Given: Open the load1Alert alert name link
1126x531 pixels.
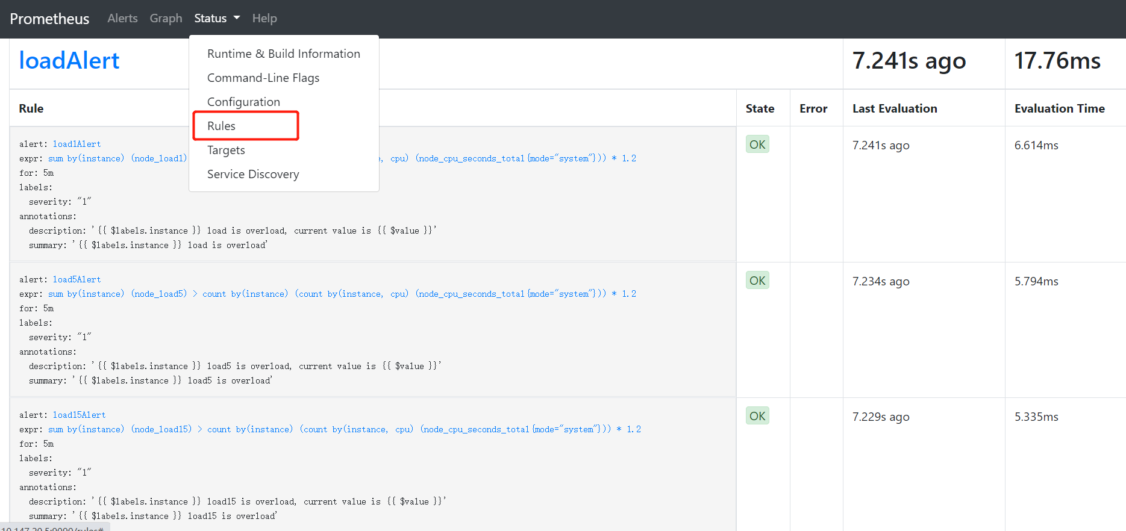Looking at the screenshot, I should pos(77,144).
